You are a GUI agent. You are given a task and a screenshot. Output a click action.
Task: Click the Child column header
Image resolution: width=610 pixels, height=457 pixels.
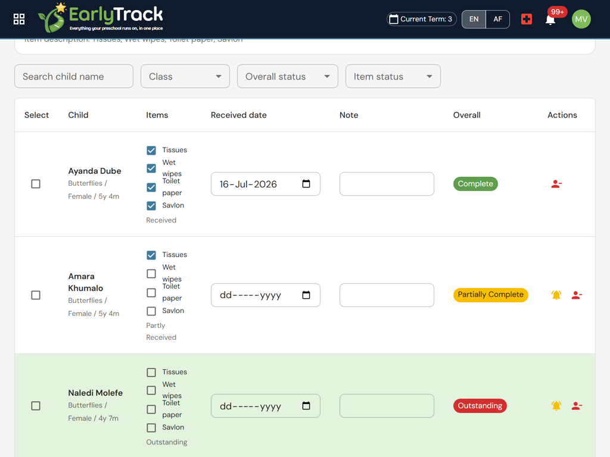[x=78, y=115]
